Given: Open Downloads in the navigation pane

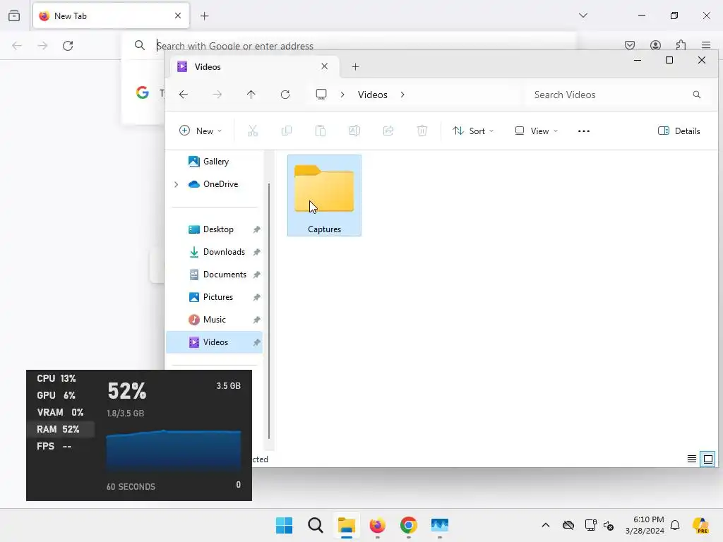Looking at the screenshot, I should 215,252.
